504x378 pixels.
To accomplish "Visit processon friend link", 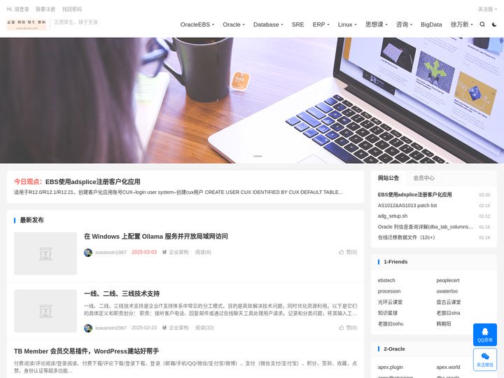I will click(x=389, y=291).
